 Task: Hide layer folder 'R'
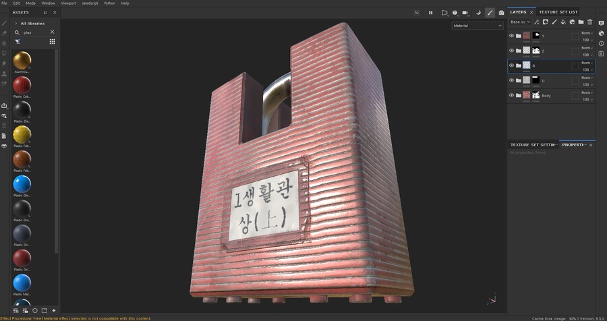511,65
